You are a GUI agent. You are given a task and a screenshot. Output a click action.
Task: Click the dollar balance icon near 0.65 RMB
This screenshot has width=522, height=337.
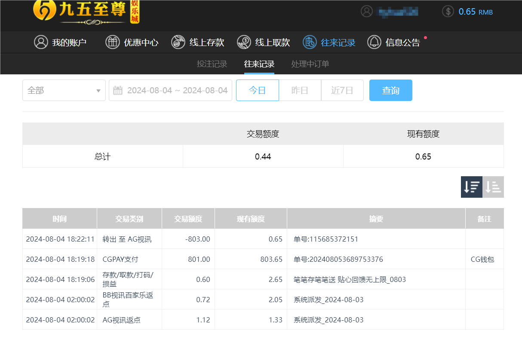[x=448, y=12]
